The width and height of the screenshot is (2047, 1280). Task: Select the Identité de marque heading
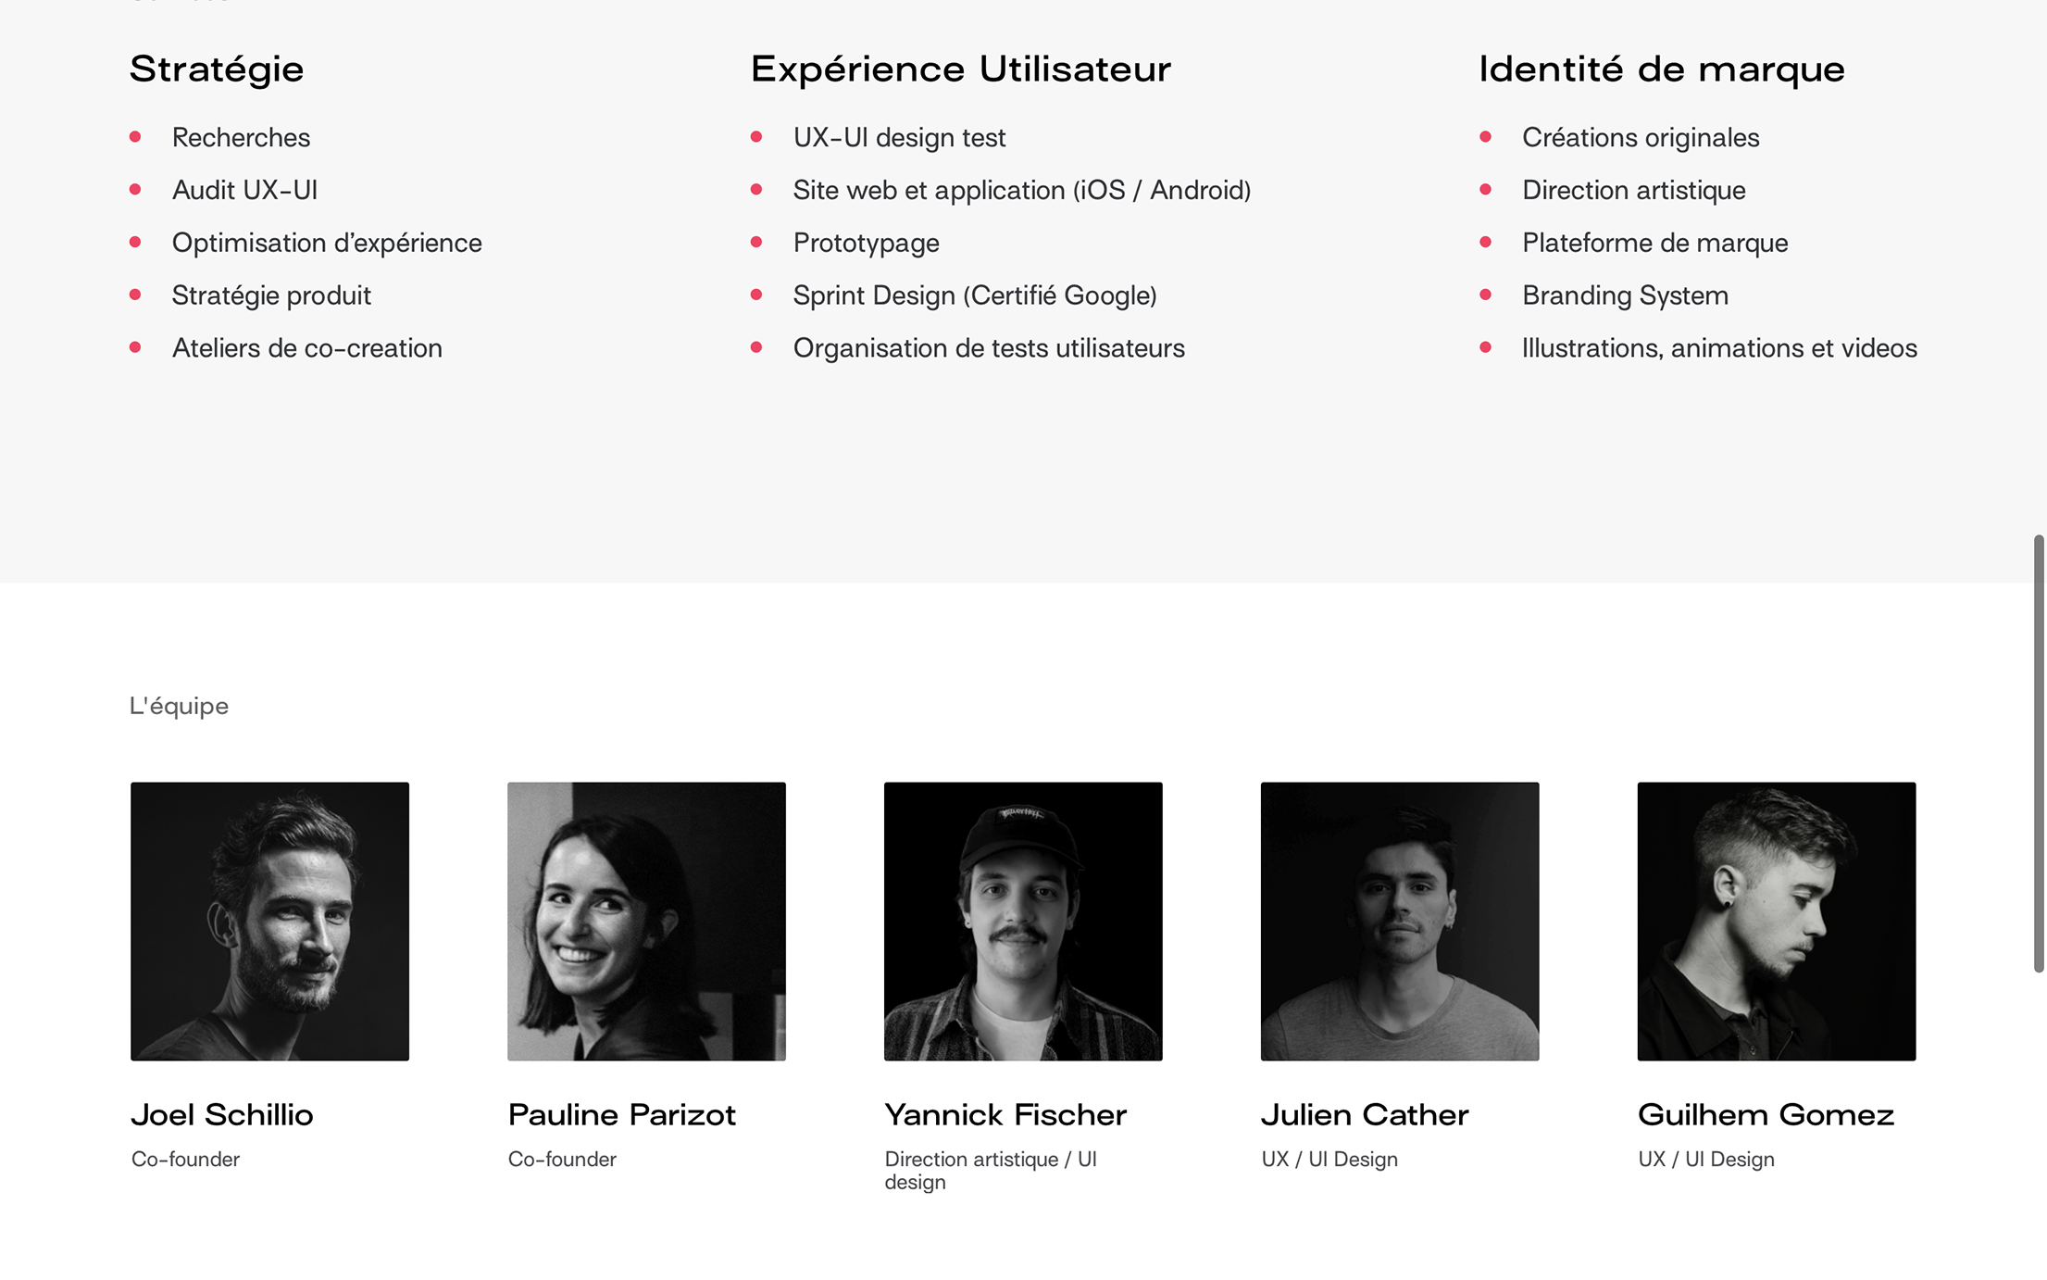pyautogui.click(x=1662, y=69)
